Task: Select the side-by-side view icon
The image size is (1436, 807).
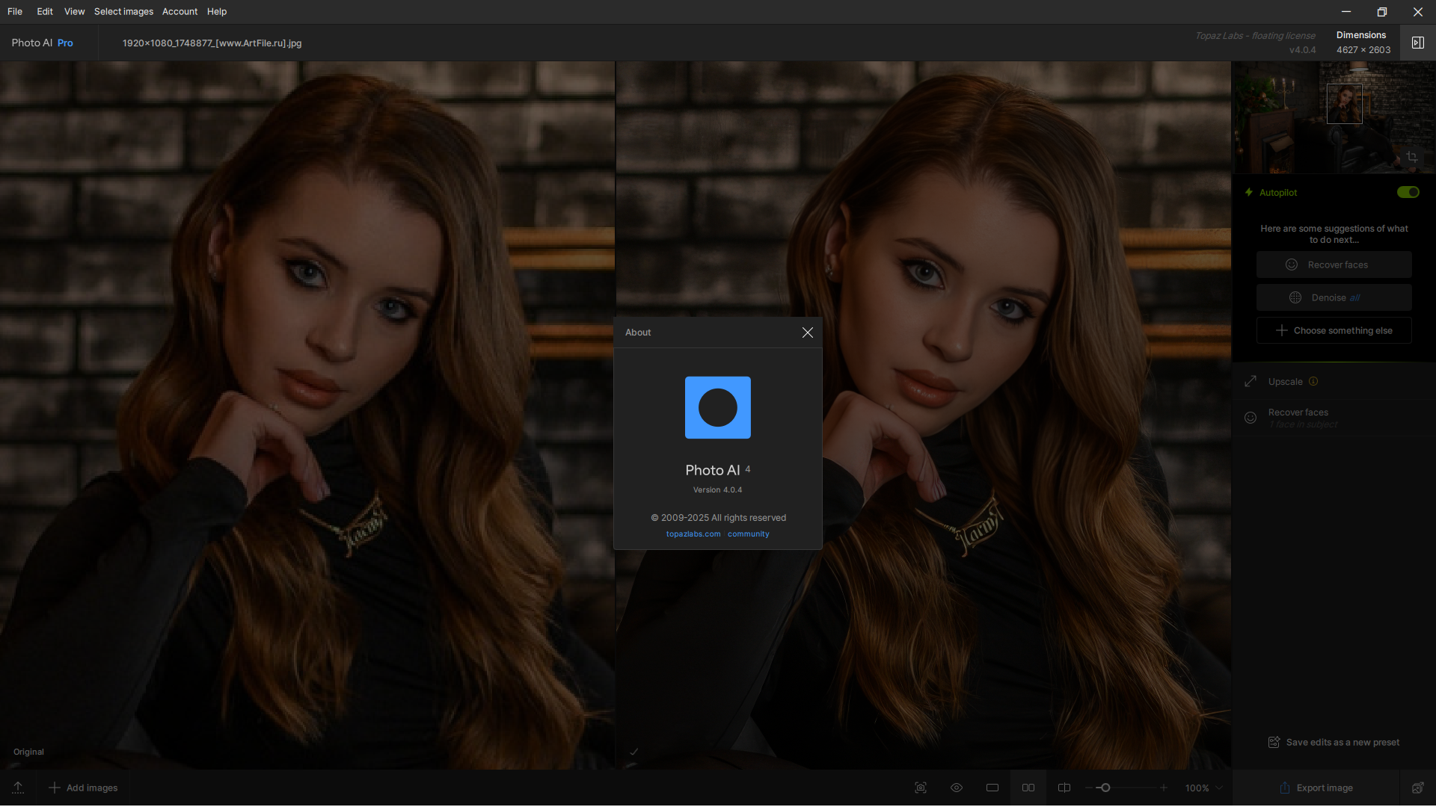Action: (x=1028, y=788)
